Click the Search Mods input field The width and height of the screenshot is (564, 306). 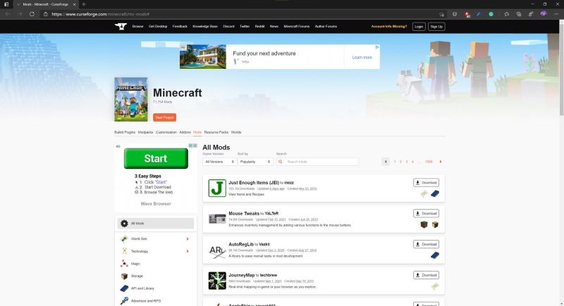(317, 162)
